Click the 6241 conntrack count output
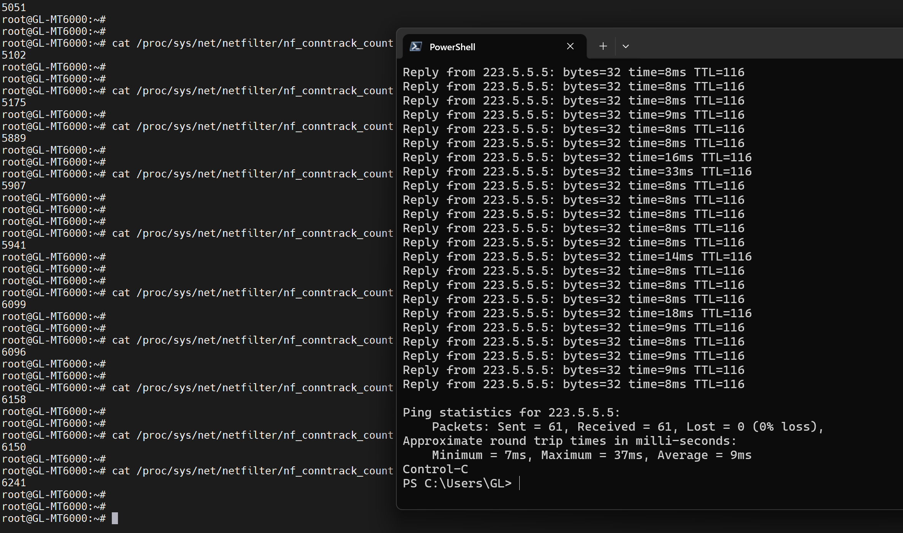This screenshot has height=533, width=903. [x=14, y=483]
